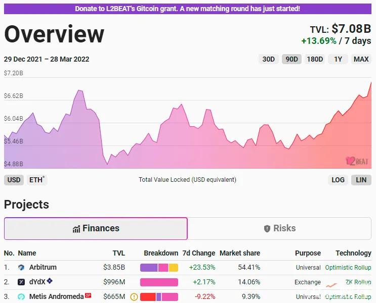376x303 pixels.
Task: Click the 14.06% market share value
Action: click(x=249, y=282)
